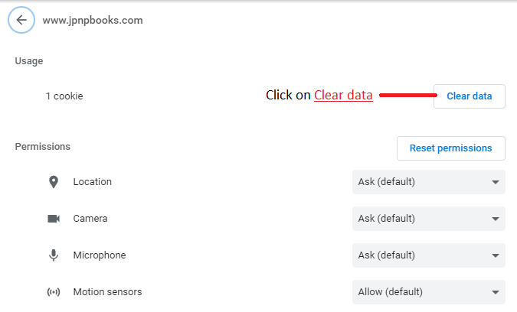Expand the Microphone permission dropdown
Screen dimensions: 517x312
tap(429, 255)
